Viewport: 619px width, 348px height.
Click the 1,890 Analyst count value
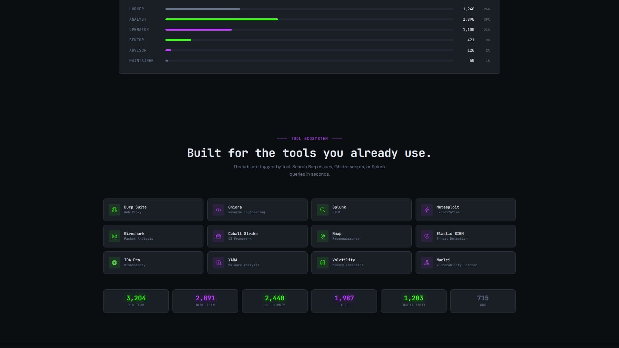tap(468, 19)
